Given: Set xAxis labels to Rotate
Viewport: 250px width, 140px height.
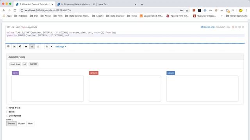Looking at the screenshot, I should point(21,124).
